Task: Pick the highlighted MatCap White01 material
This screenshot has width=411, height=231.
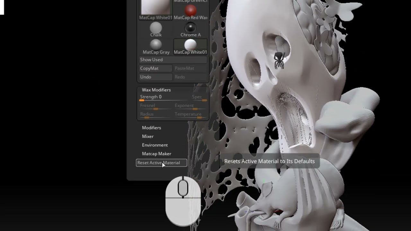Action: click(x=190, y=47)
